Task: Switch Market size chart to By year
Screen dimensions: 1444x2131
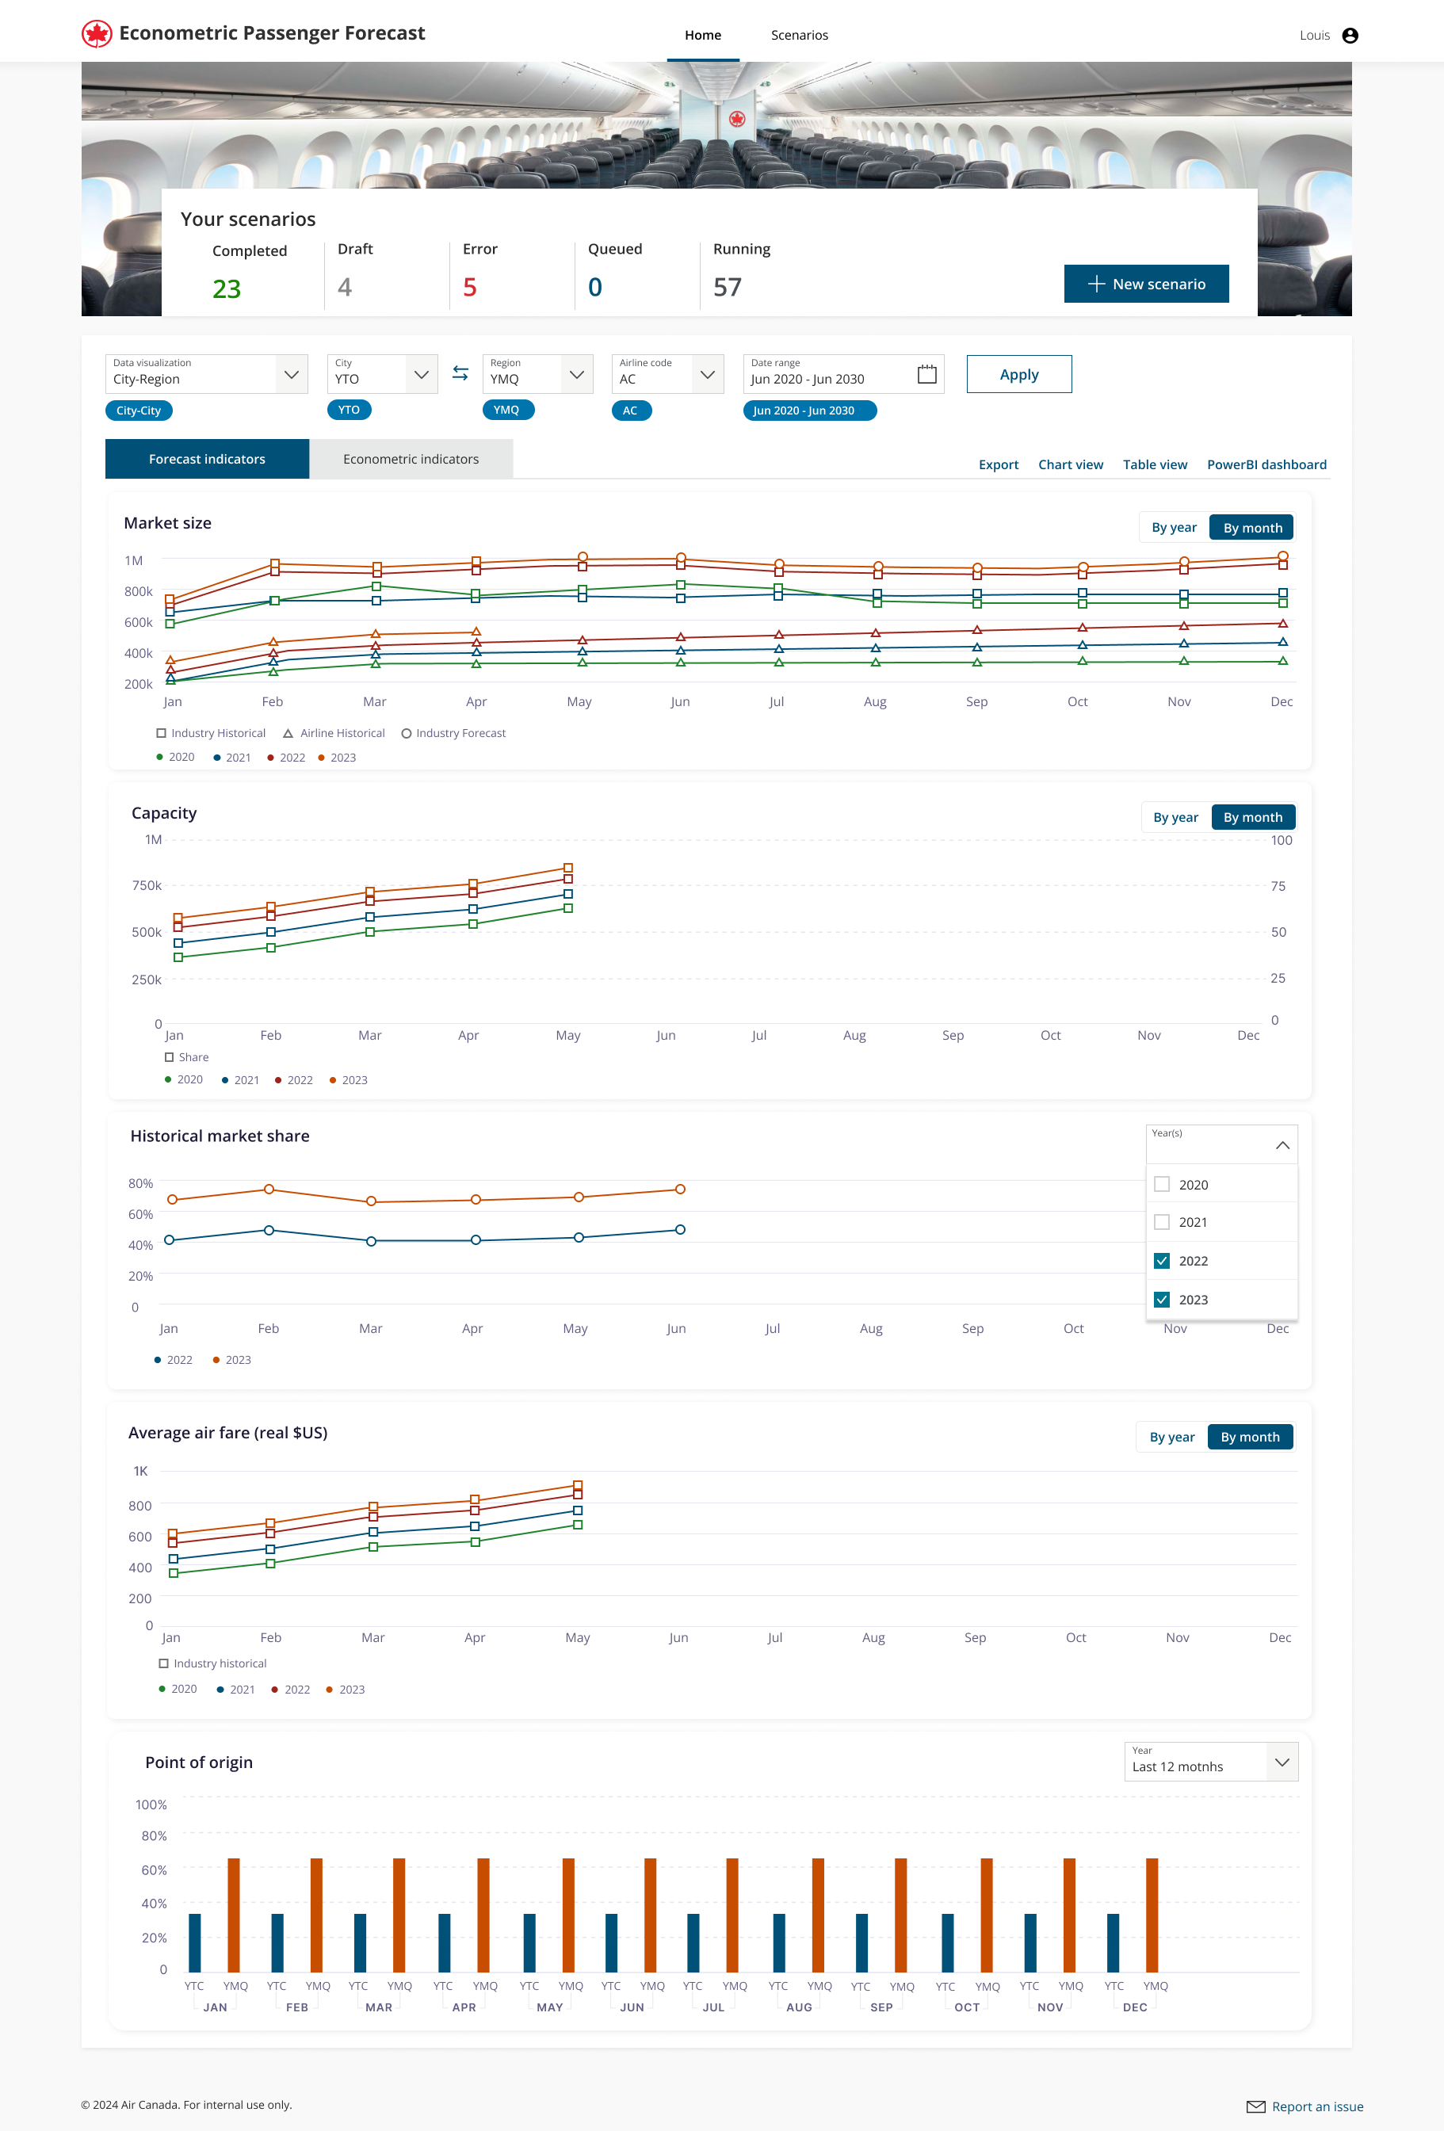Action: 1174,527
